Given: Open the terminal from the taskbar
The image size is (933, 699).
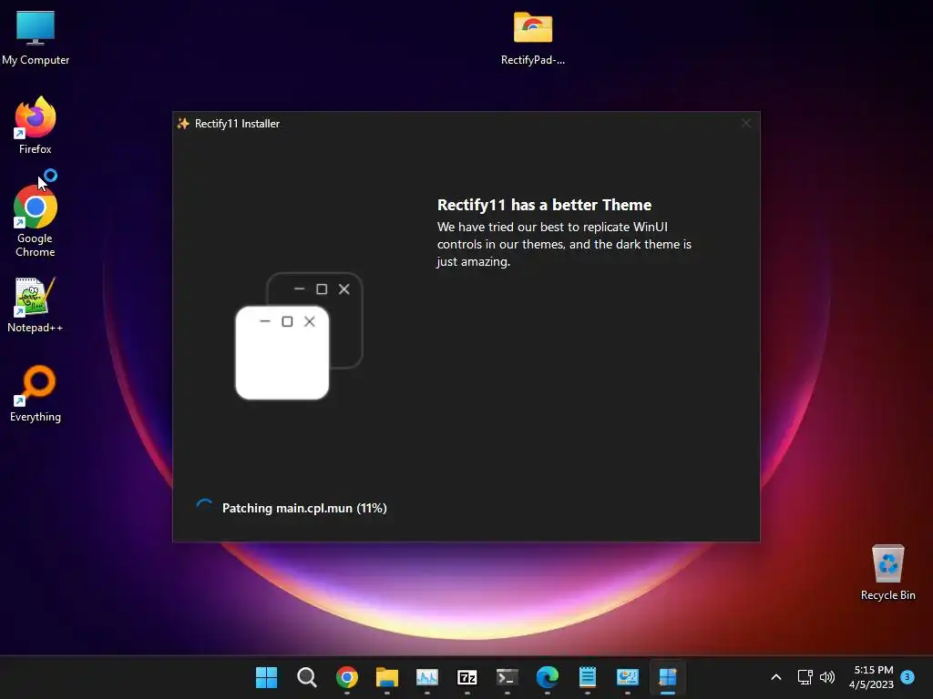Looking at the screenshot, I should (x=507, y=677).
